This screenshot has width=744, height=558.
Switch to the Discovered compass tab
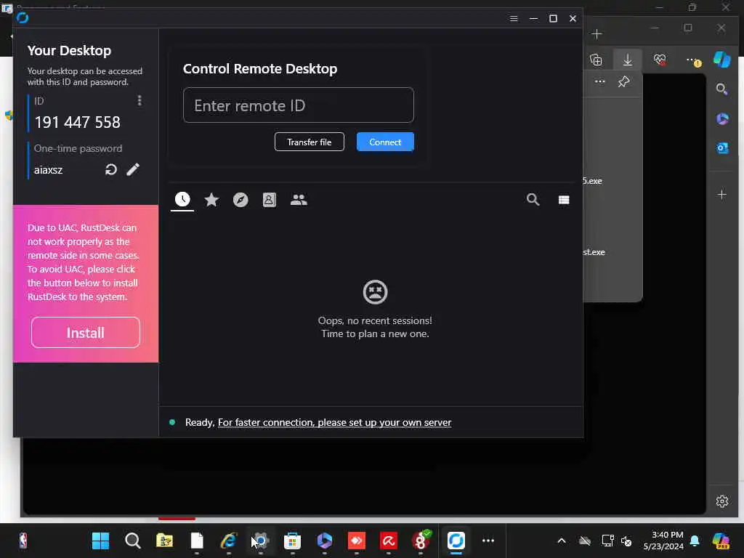tap(240, 200)
